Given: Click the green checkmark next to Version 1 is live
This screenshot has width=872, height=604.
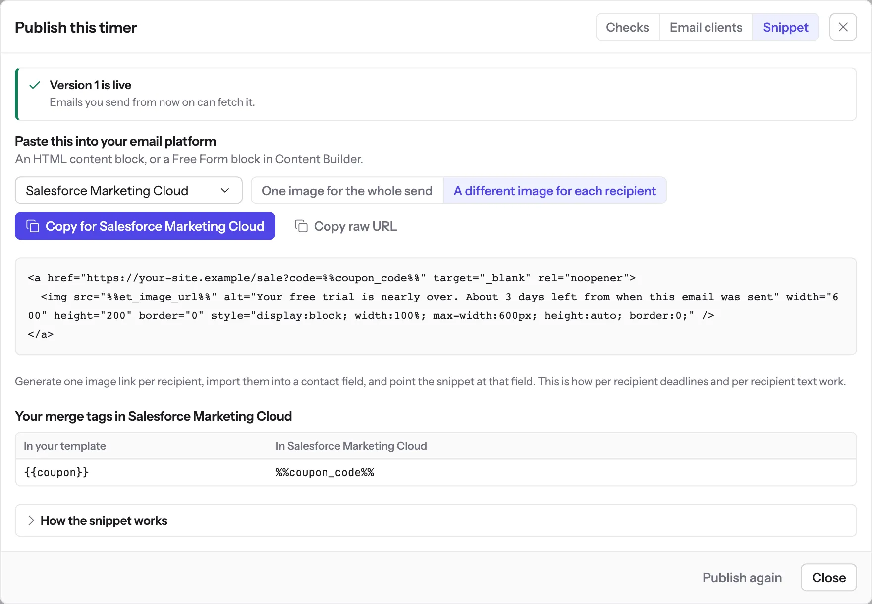Looking at the screenshot, I should tap(35, 85).
